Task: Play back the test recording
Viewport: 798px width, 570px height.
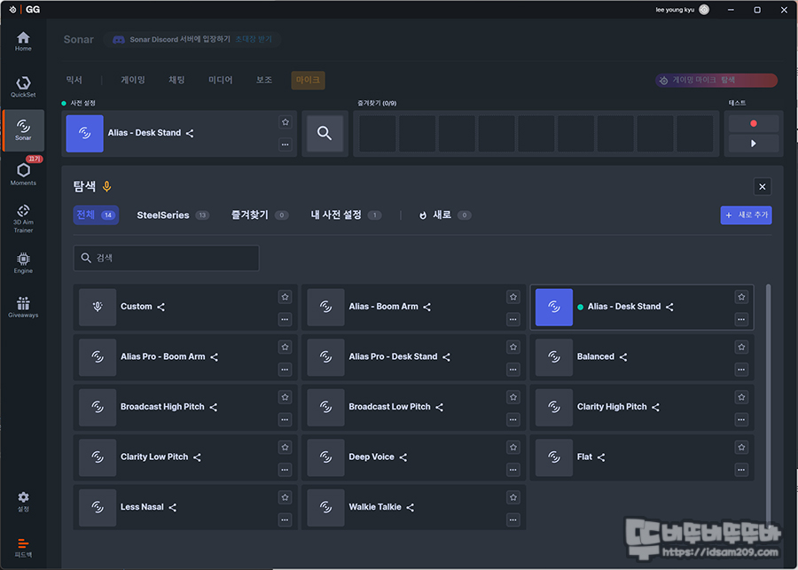Action: pos(754,144)
